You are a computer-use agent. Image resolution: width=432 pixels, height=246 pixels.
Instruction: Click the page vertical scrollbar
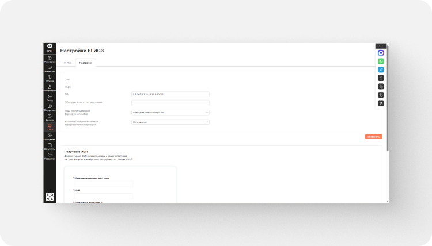(388, 98)
